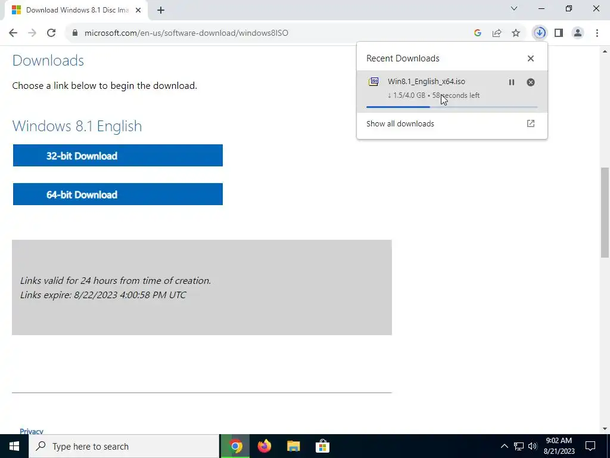This screenshot has width=610, height=458.
Task: Close the Recent Downloads popup
Action: click(x=531, y=58)
